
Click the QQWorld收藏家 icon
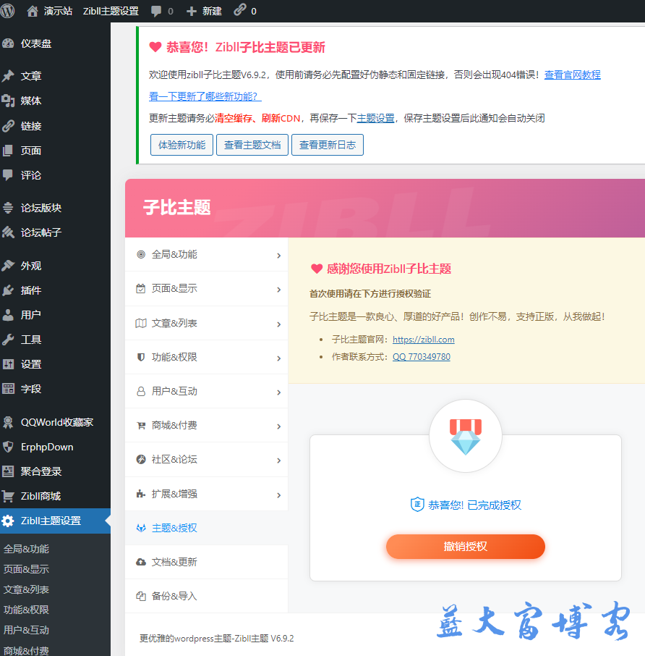coord(8,422)
